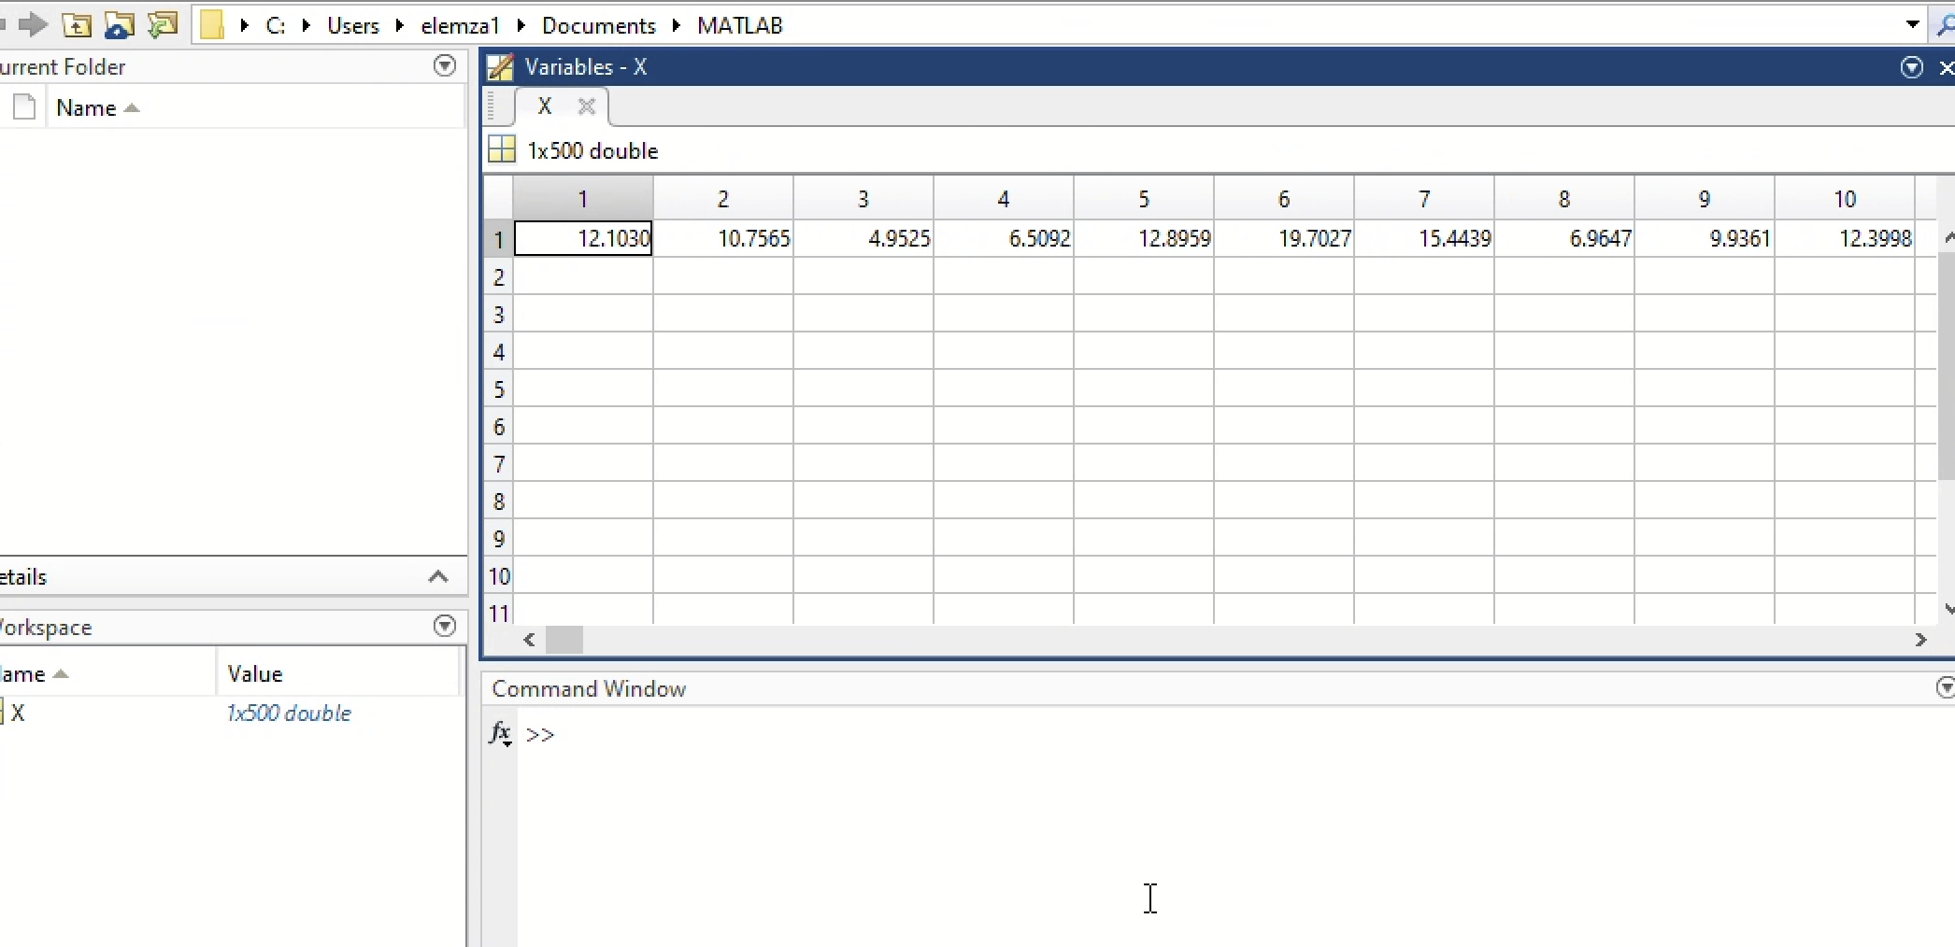Sort Current Folder by Name column

97,107
